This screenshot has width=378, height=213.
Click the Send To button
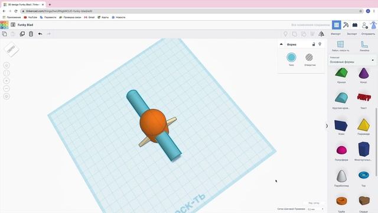pyautogui.click(x=368, y=34)
